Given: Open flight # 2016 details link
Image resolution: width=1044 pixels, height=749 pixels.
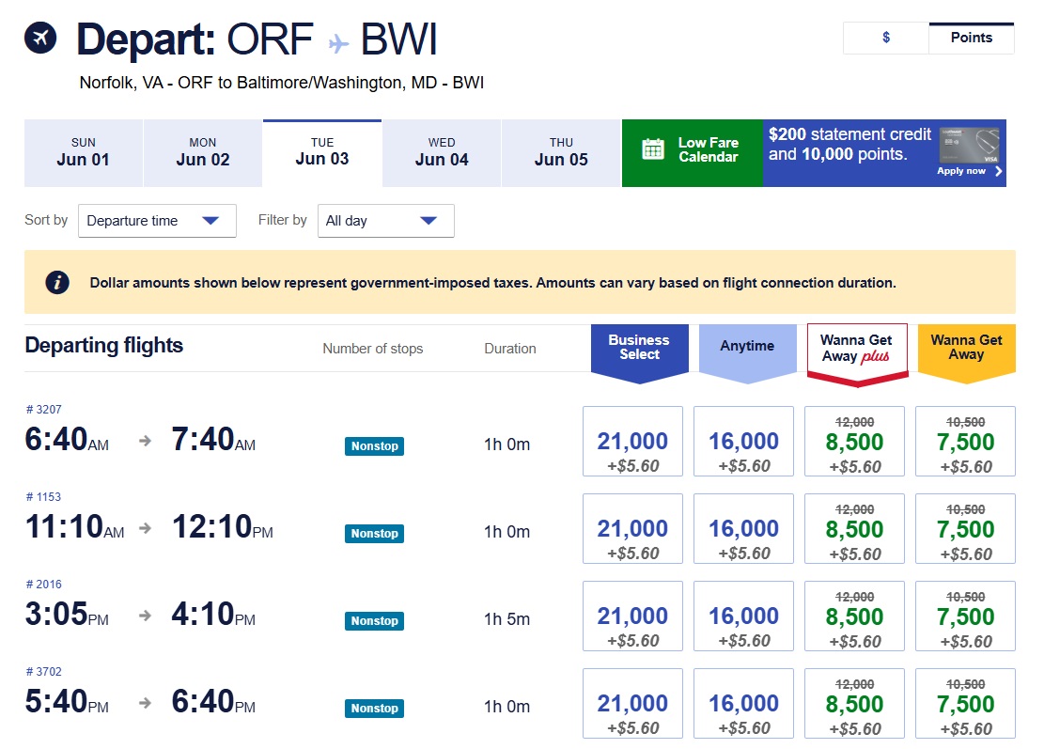Looking at the screenshot, I should [x=44, y=584].
